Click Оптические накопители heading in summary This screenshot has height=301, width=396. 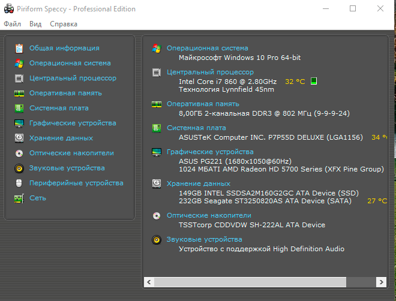pyautogui.click(x=209, y=215)
